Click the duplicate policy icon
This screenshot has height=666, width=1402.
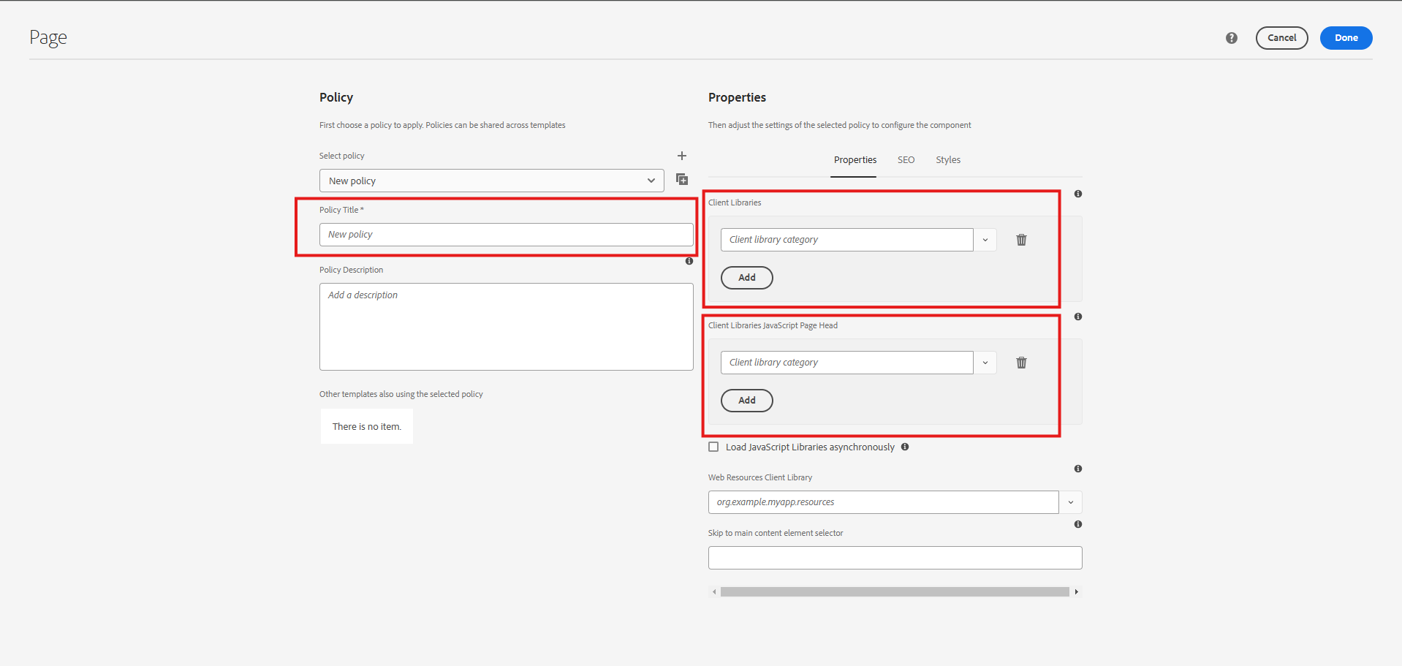pyautogui.click(x=681, y=180)
